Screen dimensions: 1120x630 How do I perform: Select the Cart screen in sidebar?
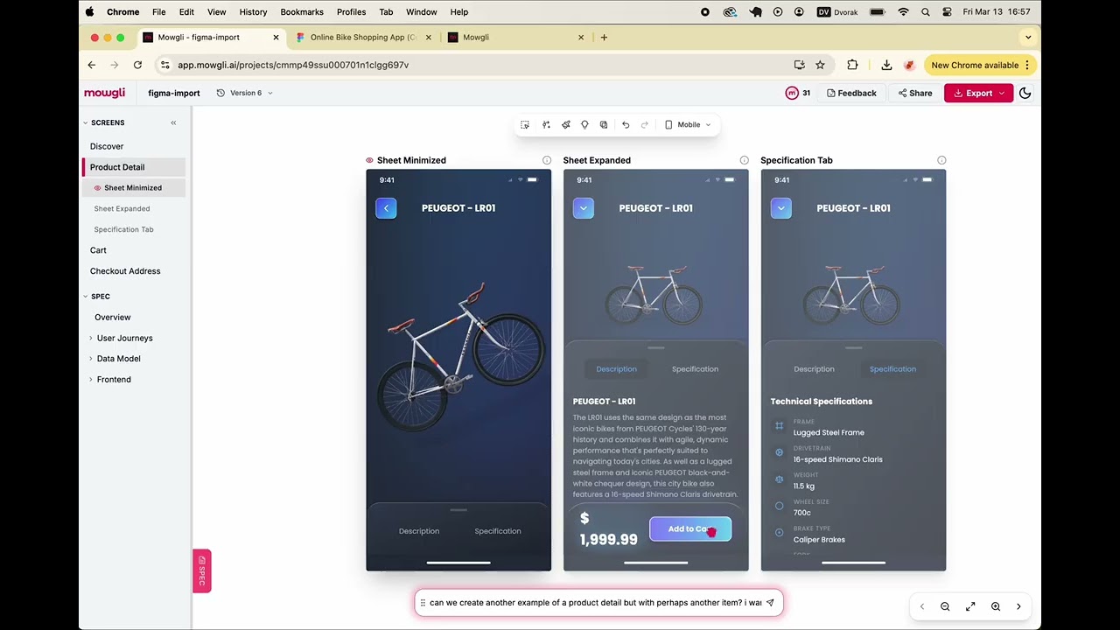98,250
